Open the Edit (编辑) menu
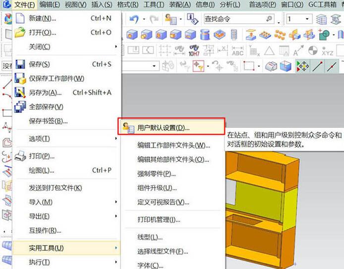344x269 pixels. 50,4
